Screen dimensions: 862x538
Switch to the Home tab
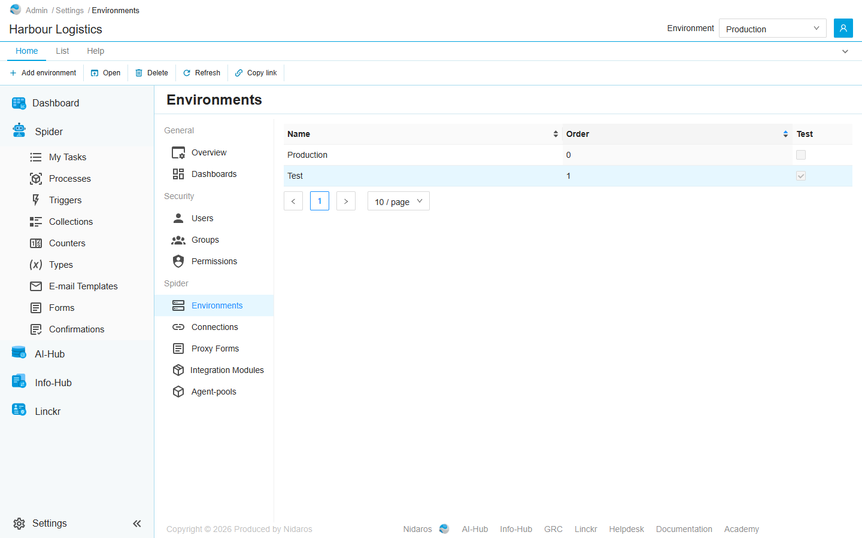27,51
